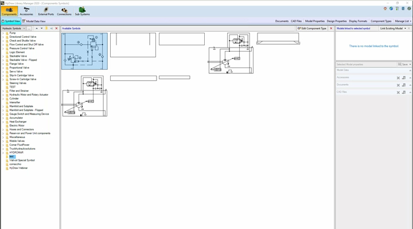This screenshot has height=229, width=413.
Task: Click the rename folder icon beside yellow folder
Action: click(x=52, y=29)
